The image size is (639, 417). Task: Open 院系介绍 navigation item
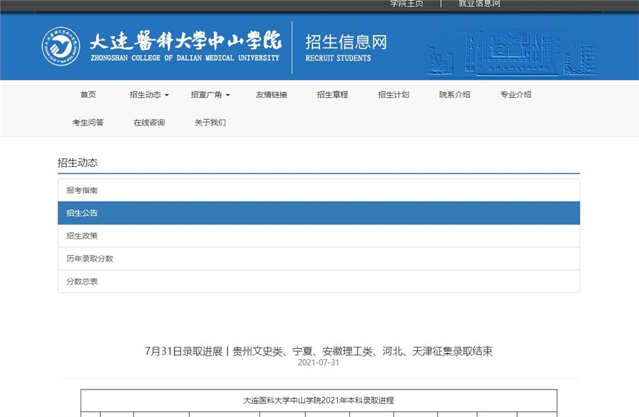point(455,95)
